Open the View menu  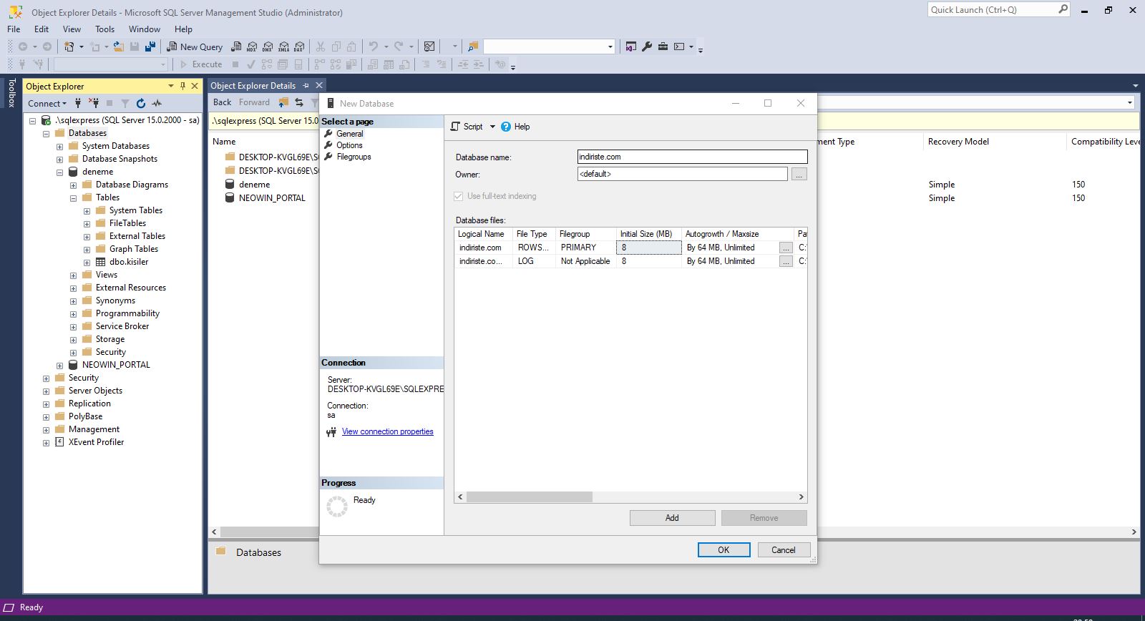click(72, 29)
